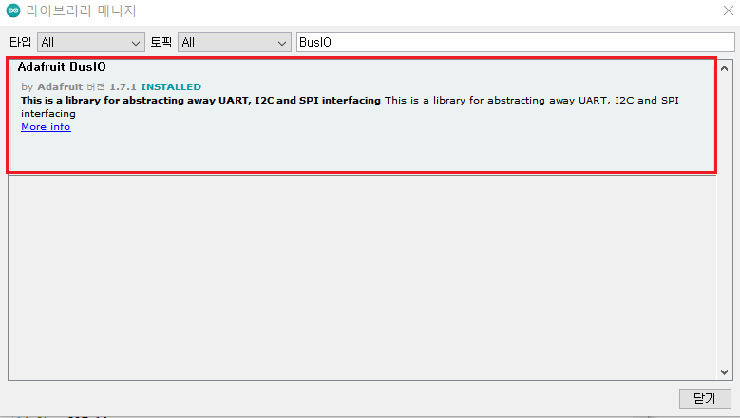This screenshot has height=418, width=740.
Task: Open the 타입 (Type) dropdown
Action: [90, 43]
